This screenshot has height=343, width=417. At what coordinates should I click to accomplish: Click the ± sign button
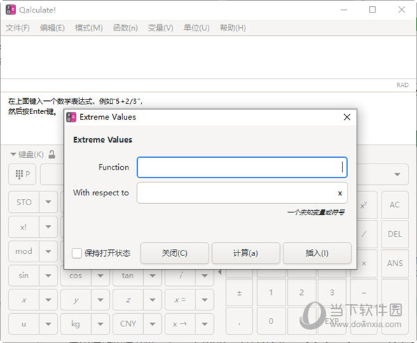pos(239,293)
